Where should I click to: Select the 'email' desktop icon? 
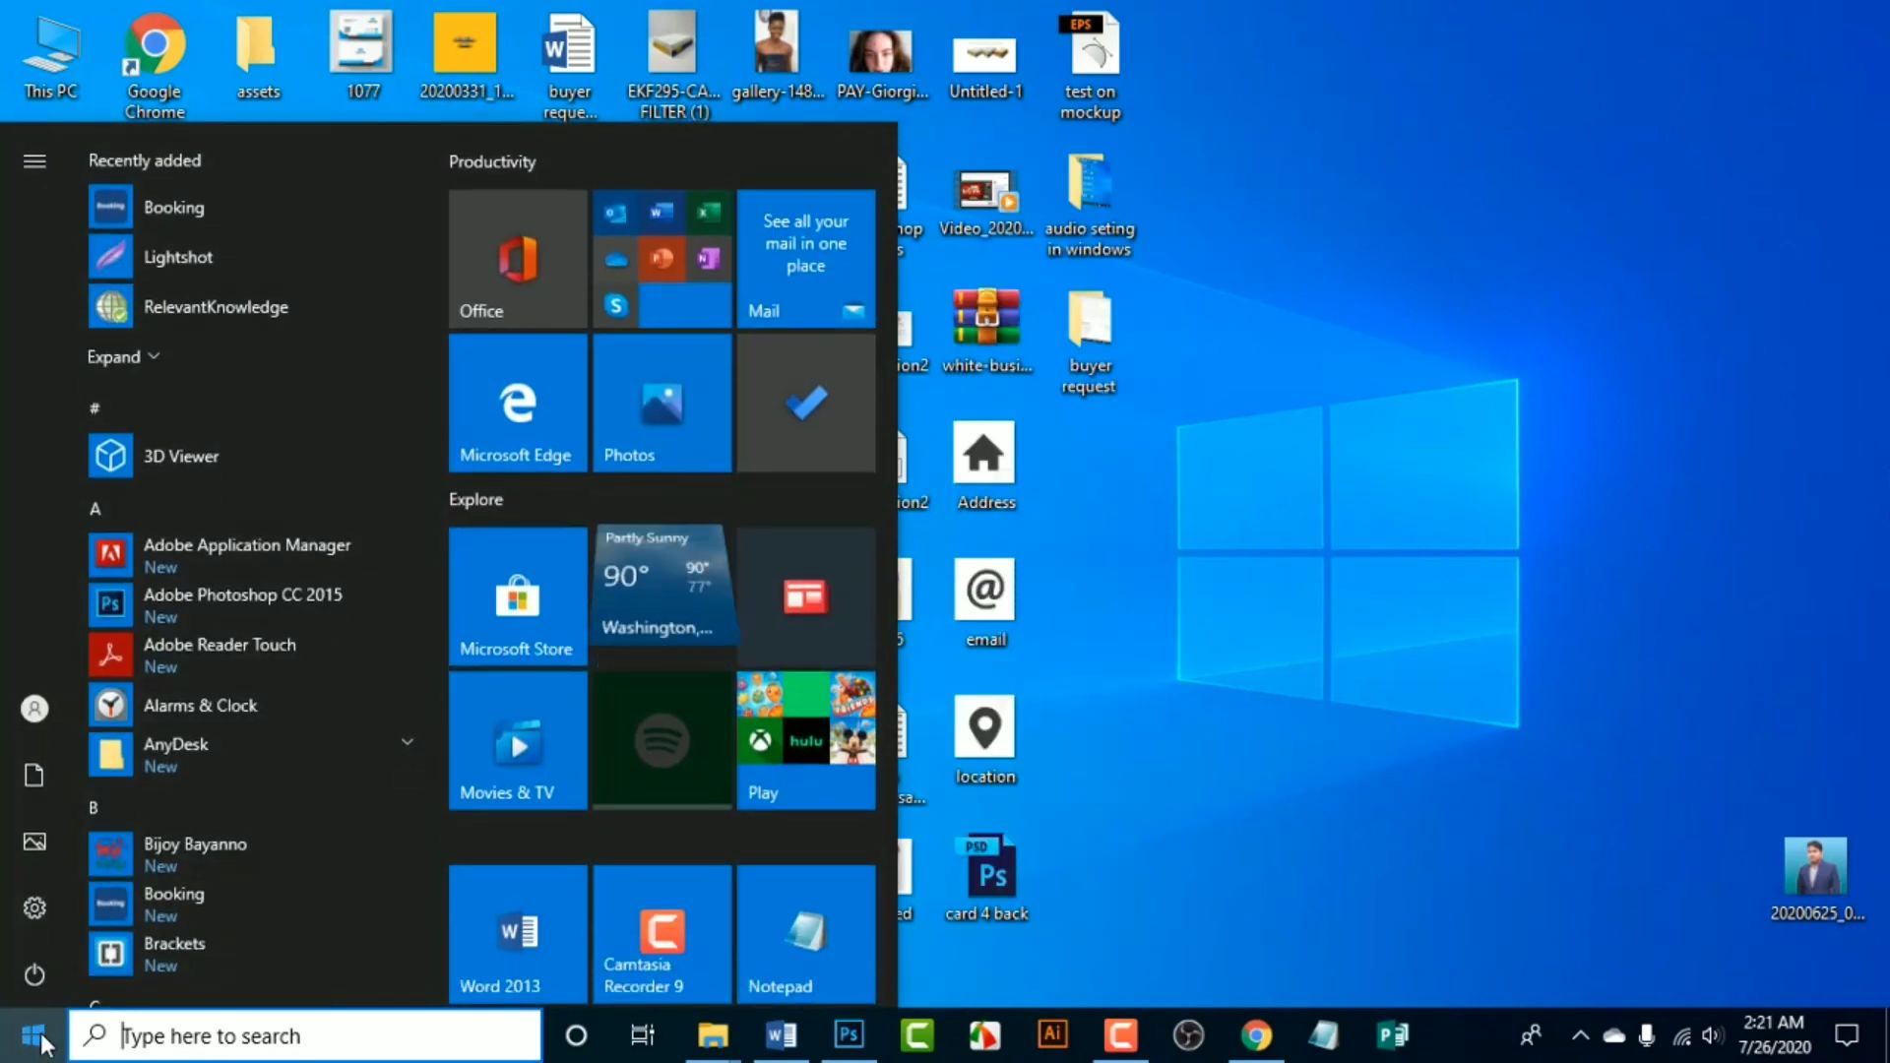(985, 603)
